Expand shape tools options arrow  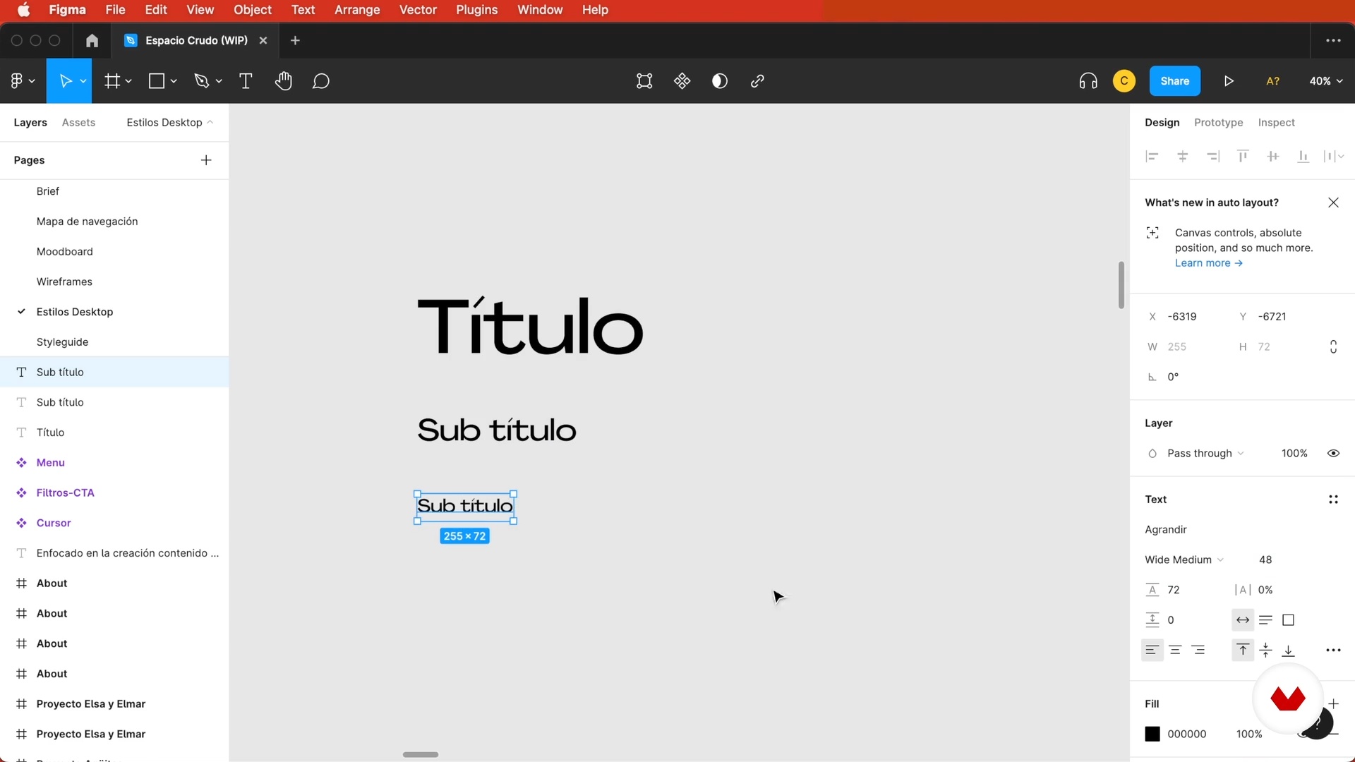174,82
